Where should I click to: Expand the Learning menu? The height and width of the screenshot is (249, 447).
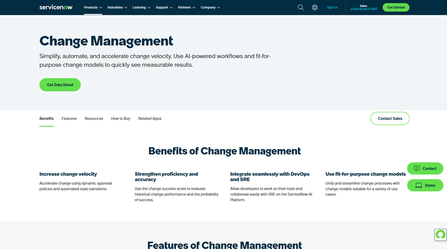coord(142,7)
